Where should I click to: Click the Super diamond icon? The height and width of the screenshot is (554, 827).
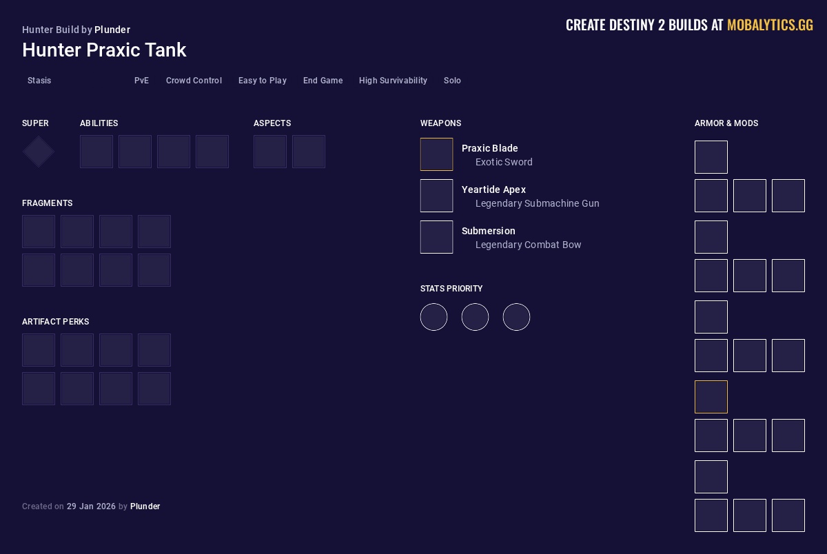[38, 152]
